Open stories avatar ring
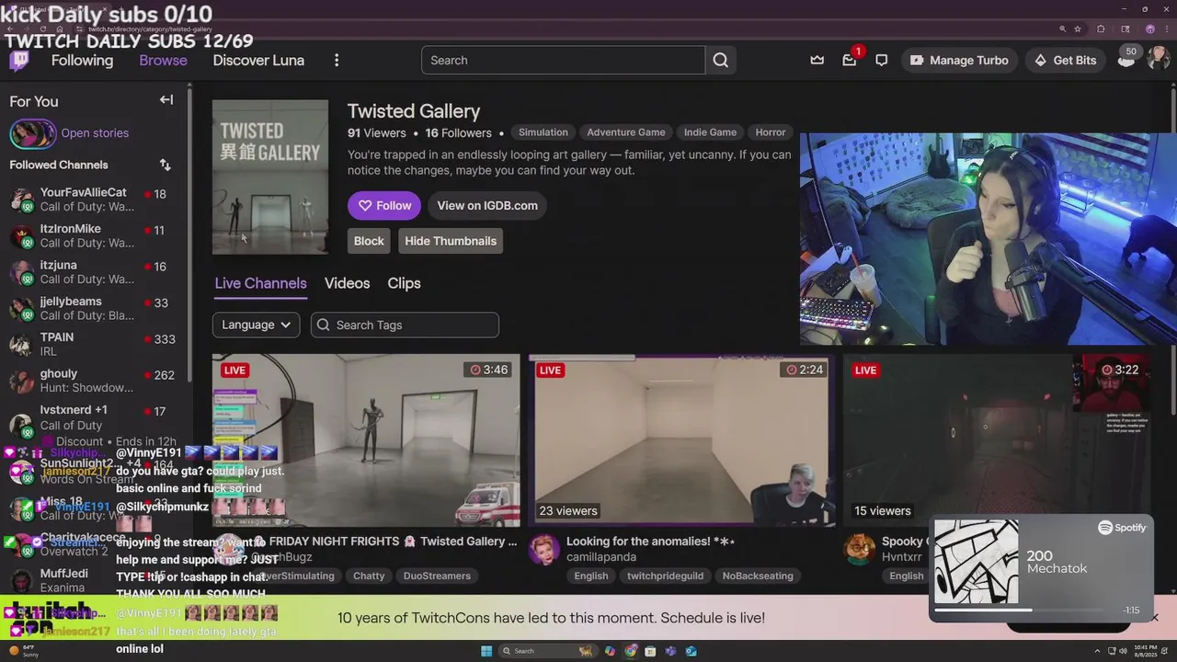Image resolution: width=1177 pixels, height=662 pixels. click(x=32, y=133)
